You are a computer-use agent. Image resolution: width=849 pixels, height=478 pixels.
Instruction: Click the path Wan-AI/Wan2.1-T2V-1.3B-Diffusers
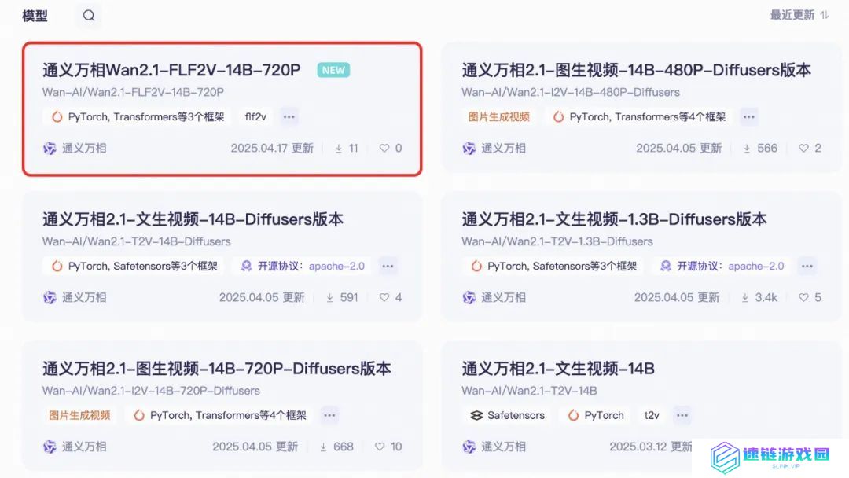(x=557, y=242)
